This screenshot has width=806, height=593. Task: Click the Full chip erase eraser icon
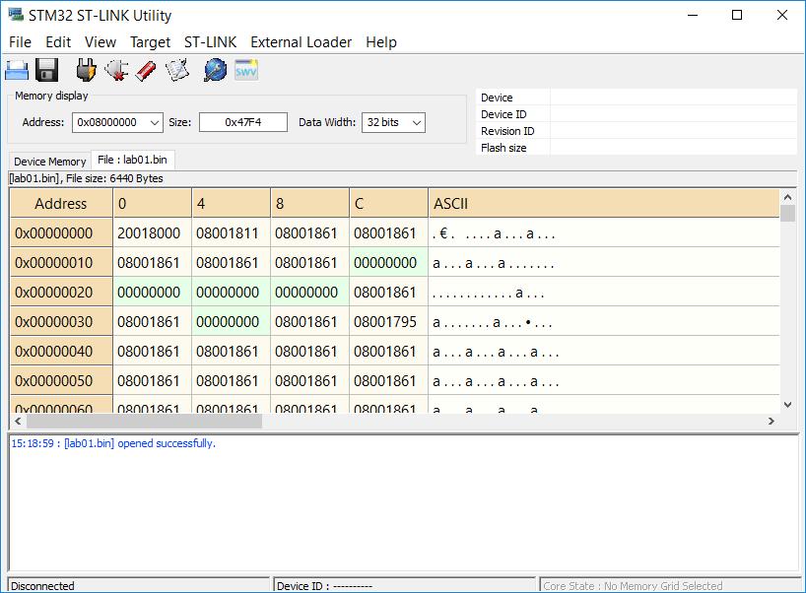(x=146, y=71)
